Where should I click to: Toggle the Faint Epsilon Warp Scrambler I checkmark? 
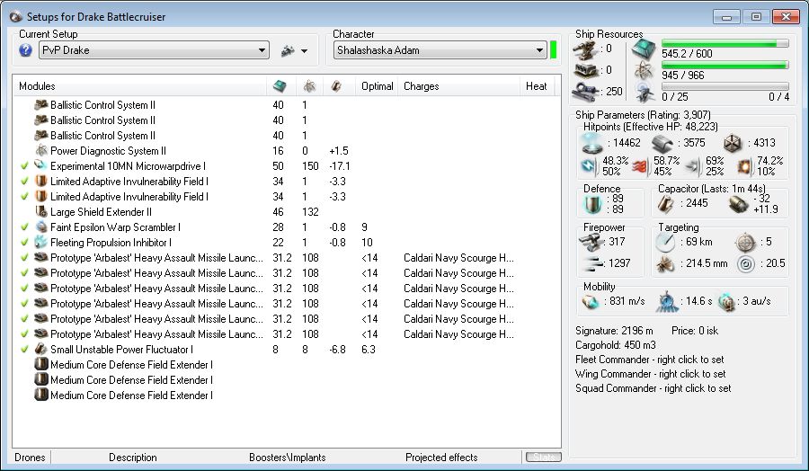point(24,227)
